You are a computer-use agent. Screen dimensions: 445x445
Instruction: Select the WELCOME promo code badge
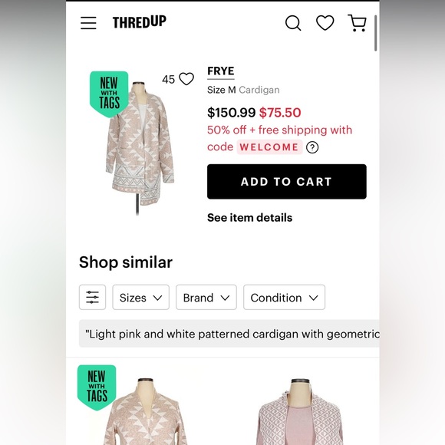269,147
